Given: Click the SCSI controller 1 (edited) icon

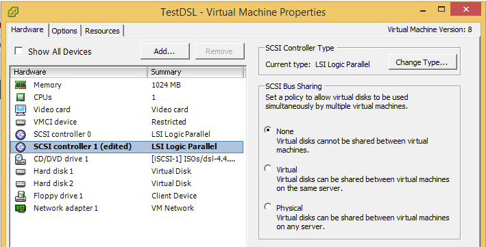Looking at the screenshot, I should pyautogui.click(x=21, y=146).
